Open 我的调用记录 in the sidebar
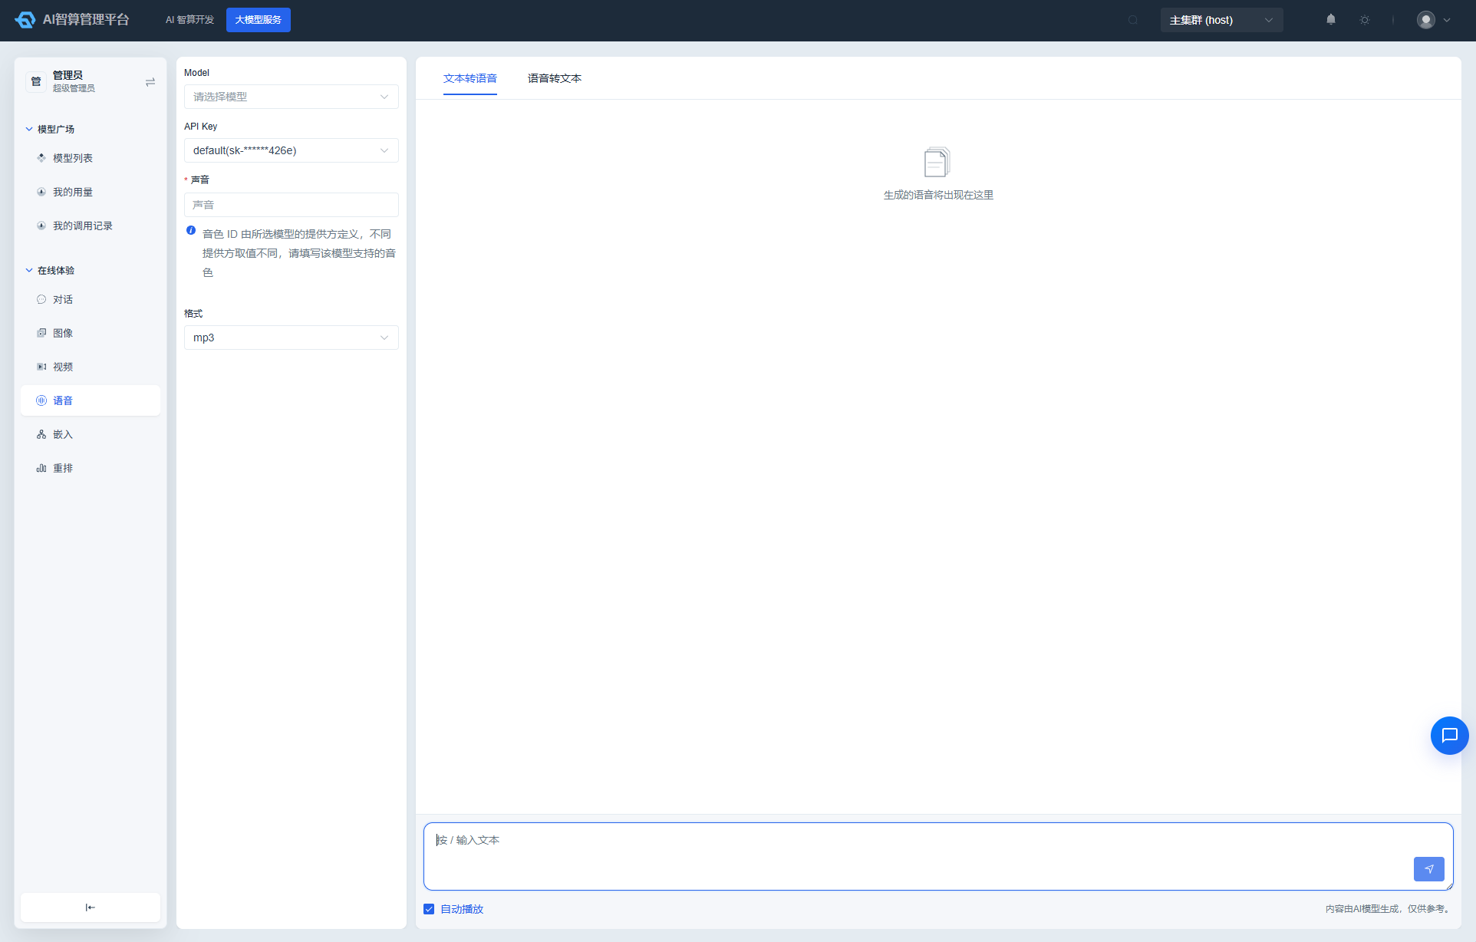This screenshot has height=942, width=1476. point(91,226)
